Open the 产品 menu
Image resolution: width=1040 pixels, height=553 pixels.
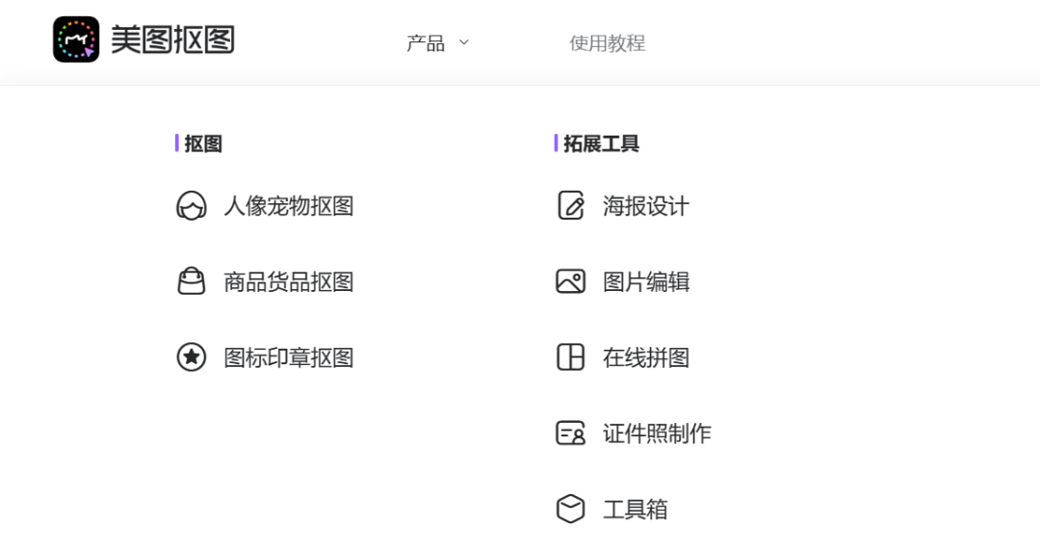[426, 43]
